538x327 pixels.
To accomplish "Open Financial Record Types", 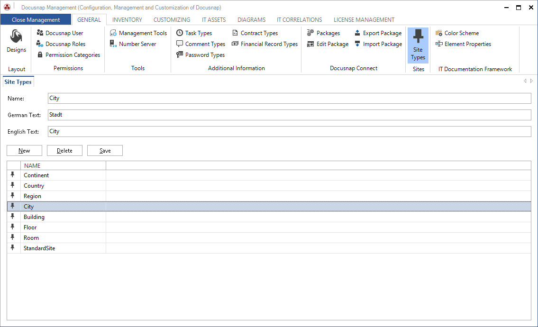I will [x=264, y=44].
